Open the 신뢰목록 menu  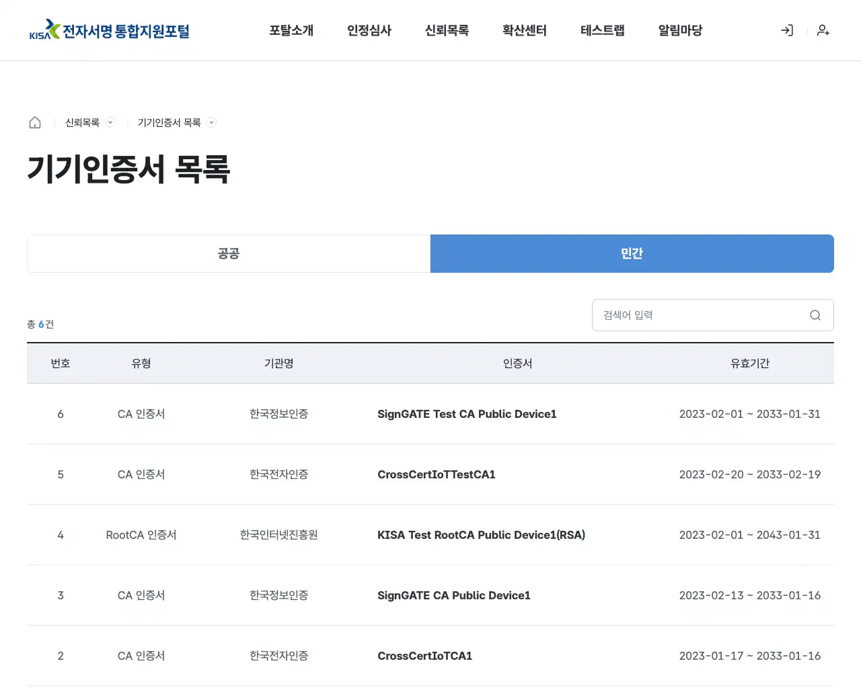(x=447, y=30)
